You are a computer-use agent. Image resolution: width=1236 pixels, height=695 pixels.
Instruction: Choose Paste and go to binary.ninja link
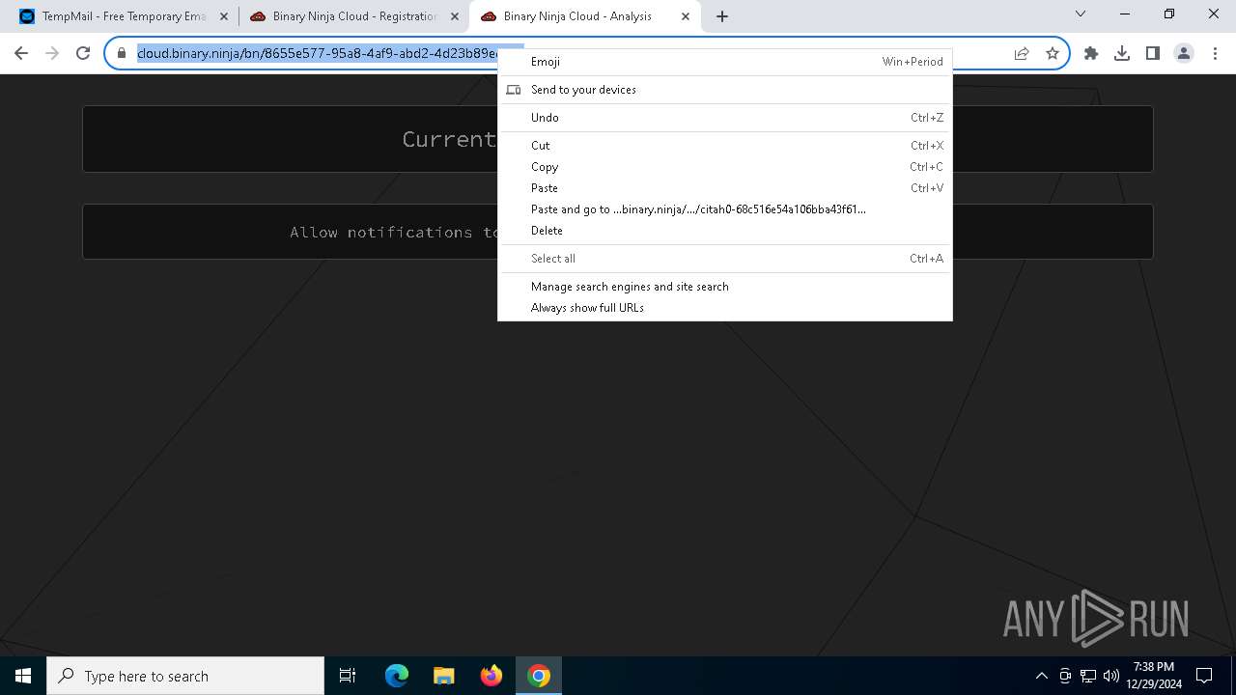point(724,209)
